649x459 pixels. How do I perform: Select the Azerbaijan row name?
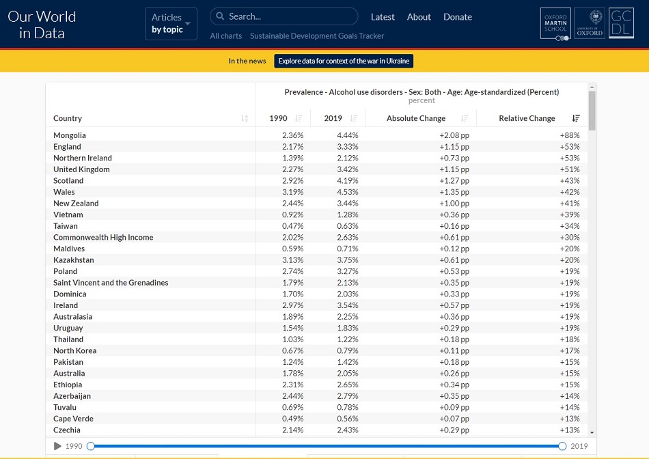tap(72, 396)
